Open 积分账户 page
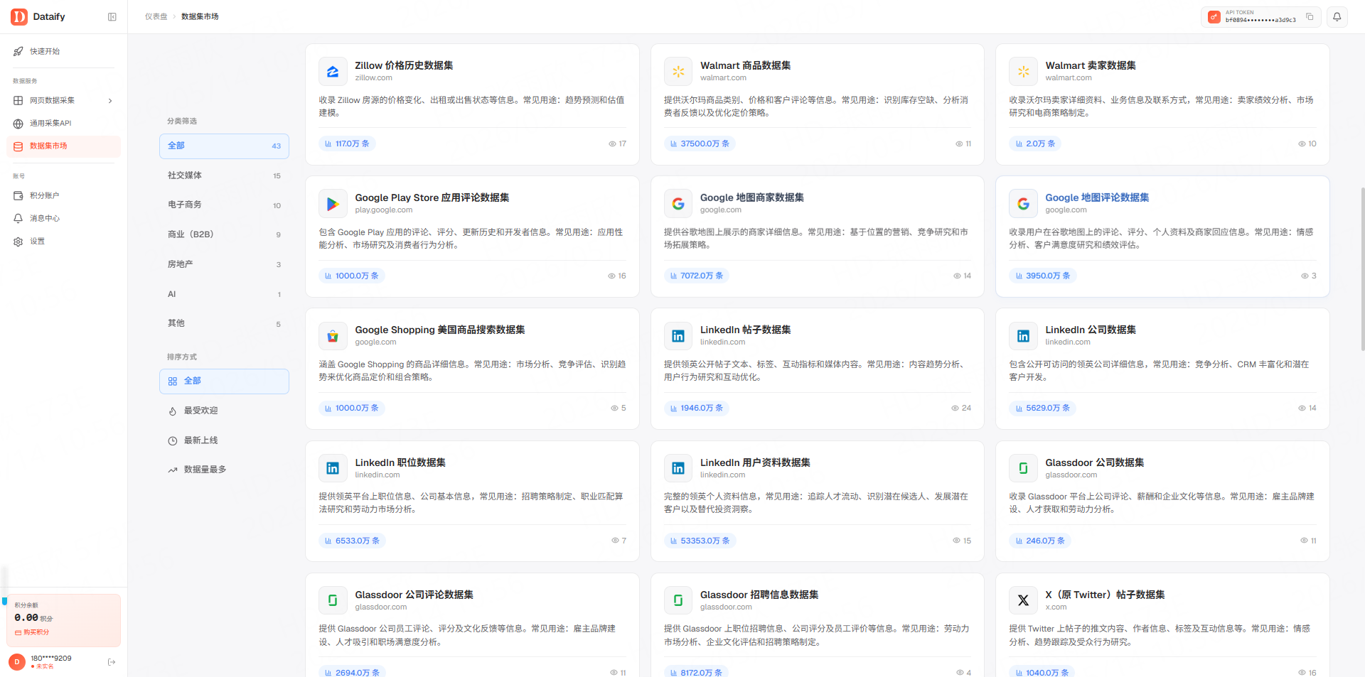The width and height of the screenshot is (1365, 677). click(63, 195)
